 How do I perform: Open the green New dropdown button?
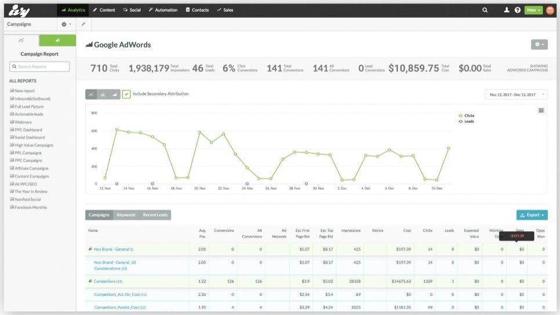click(533, 10)
